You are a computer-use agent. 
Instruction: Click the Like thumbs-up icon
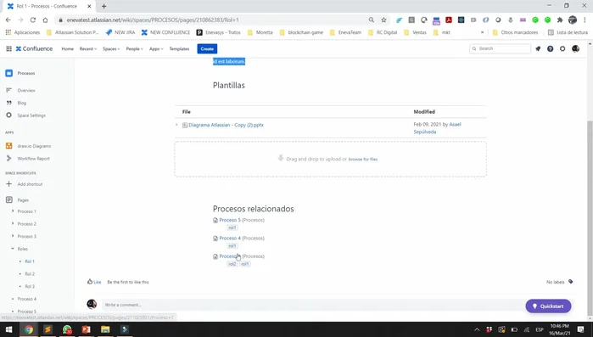pos(90,282)
